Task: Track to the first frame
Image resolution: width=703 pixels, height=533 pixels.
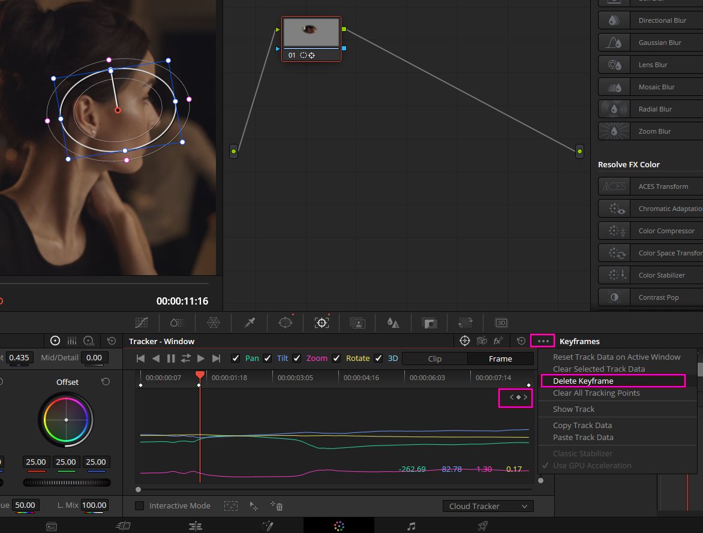Action: pos(140,359)
